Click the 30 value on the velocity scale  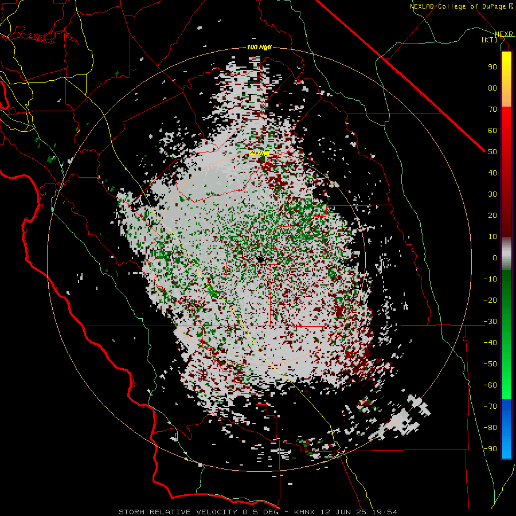pos(492,194)
